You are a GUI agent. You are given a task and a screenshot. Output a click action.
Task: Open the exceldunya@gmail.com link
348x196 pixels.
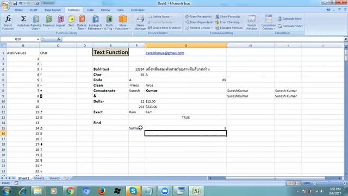(x=165, y=53)
